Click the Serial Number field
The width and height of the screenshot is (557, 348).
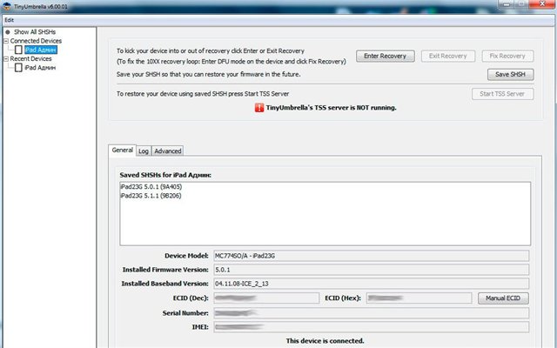372,313
